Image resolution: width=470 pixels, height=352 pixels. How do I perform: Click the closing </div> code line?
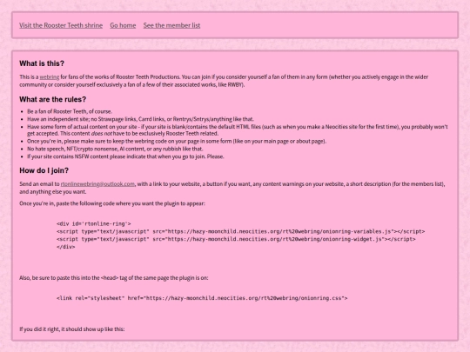coord(66,247)
